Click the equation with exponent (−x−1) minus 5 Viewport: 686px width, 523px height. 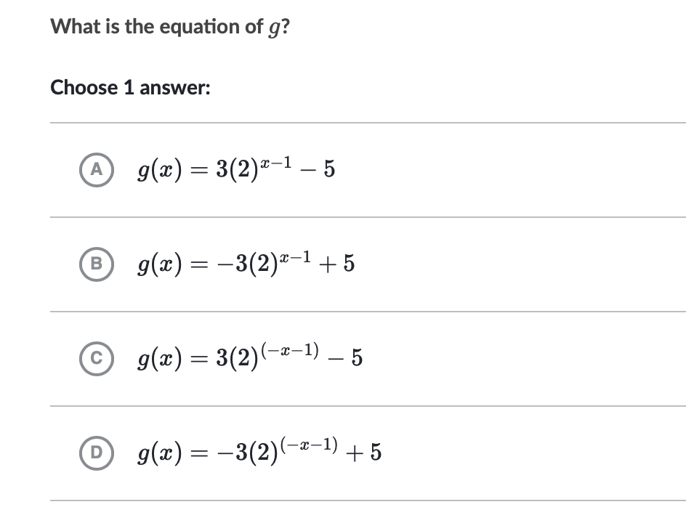tap(251, 358)
